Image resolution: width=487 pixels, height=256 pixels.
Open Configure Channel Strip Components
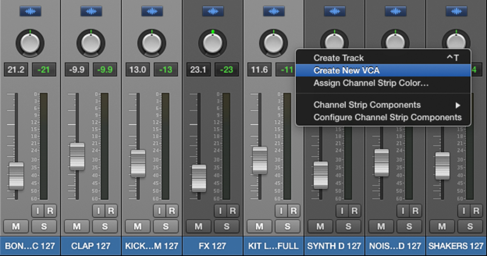coord(383,117)
